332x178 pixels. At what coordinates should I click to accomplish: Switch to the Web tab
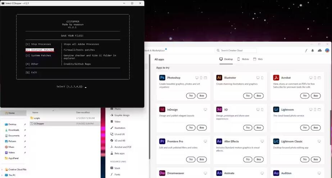click(x=258, y=59)
